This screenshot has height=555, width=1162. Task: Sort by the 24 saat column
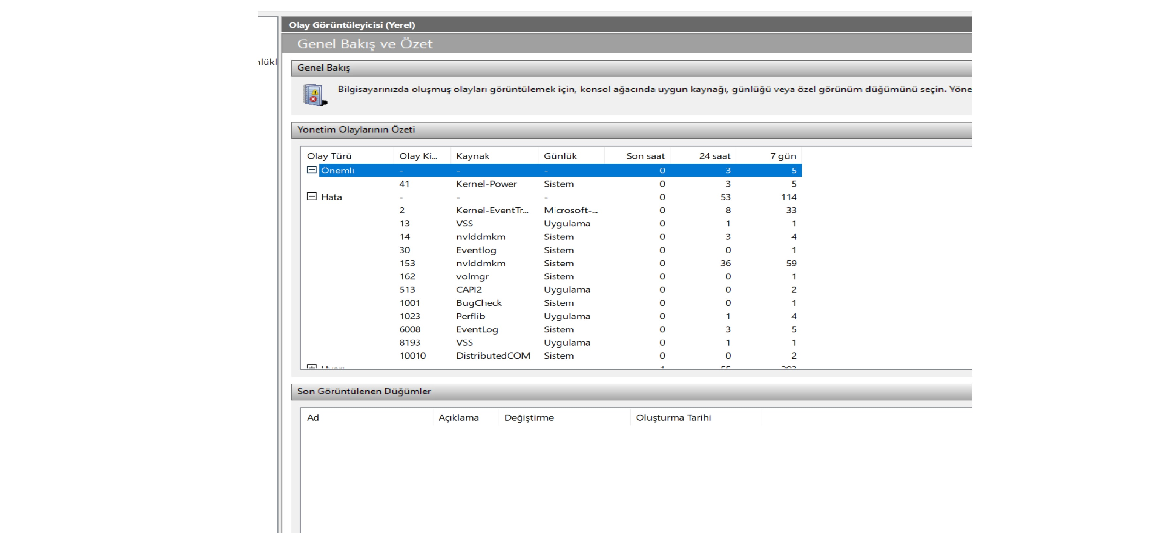[x=703, y=156]
